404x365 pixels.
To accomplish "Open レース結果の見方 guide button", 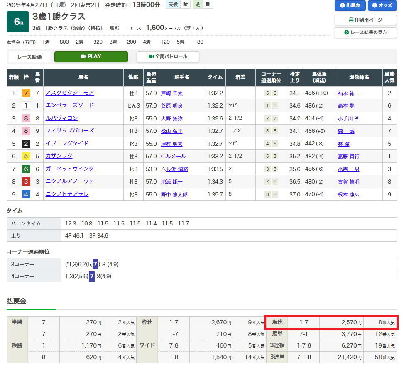I will pyautogui.click(x=365, y=32).
